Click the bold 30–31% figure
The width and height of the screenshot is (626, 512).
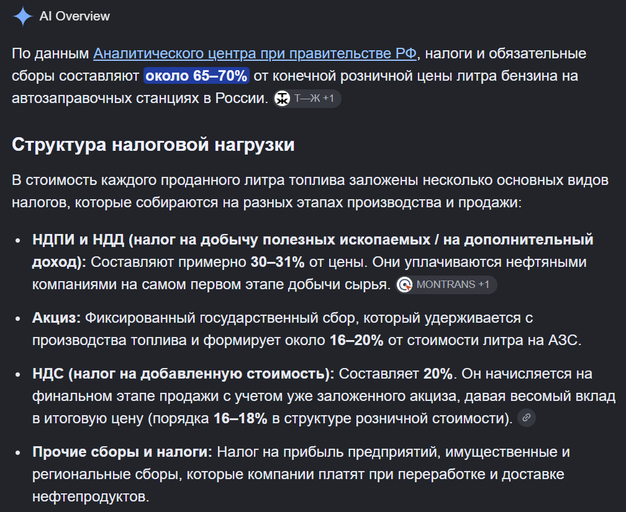[278, 262]
